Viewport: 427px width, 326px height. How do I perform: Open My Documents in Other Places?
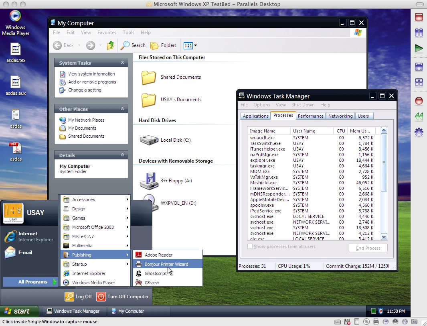(82, 128)
